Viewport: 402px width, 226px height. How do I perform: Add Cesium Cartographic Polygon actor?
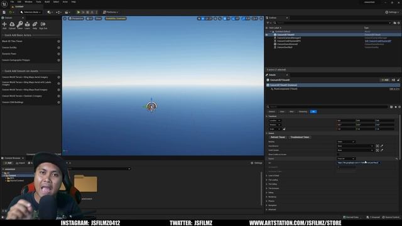coord(58,60)
